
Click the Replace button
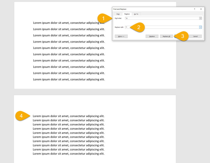pos(152,36)
